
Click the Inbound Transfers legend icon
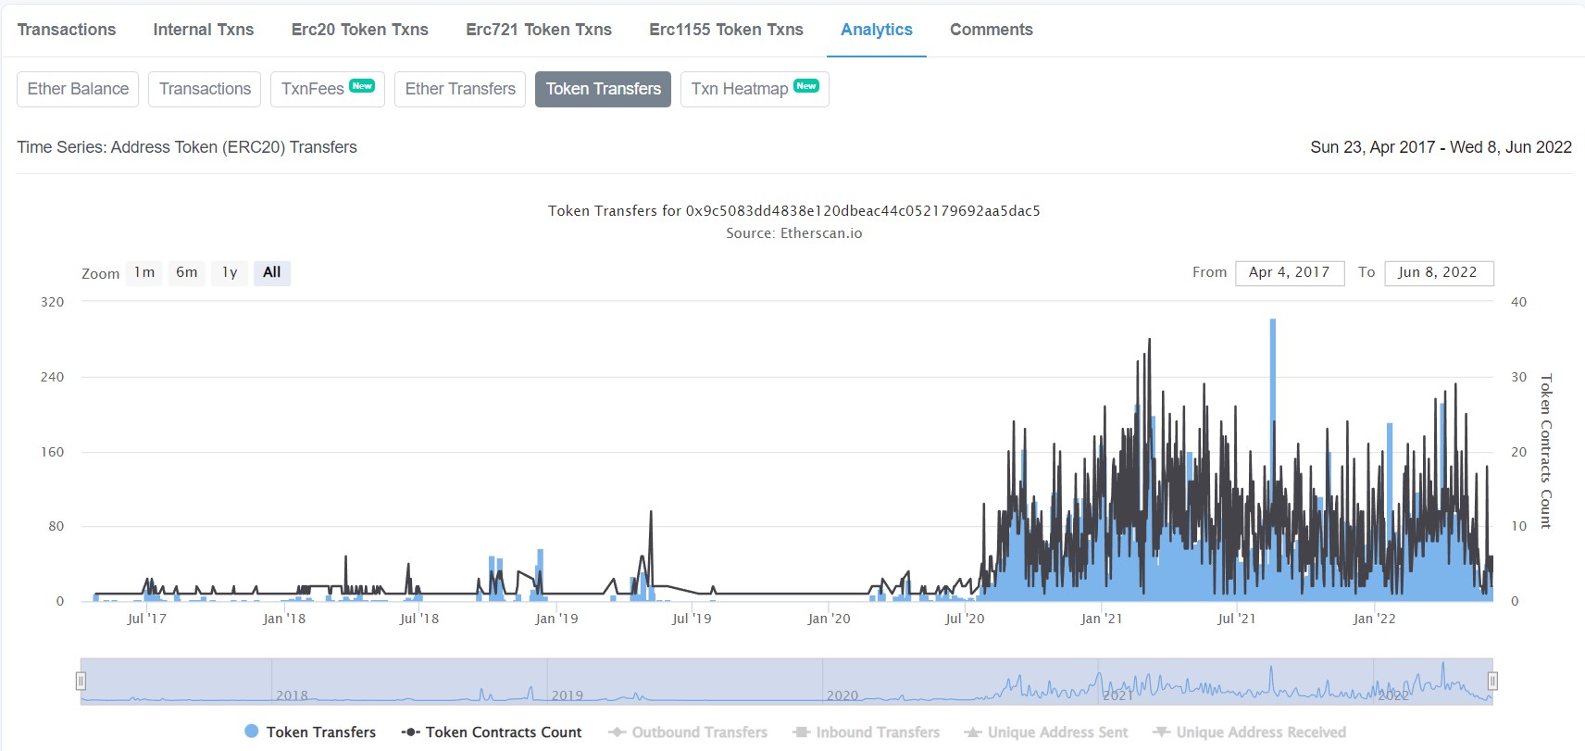(x=802, y=732)
